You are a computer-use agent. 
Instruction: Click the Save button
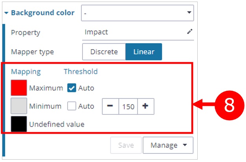coord(126,145)
